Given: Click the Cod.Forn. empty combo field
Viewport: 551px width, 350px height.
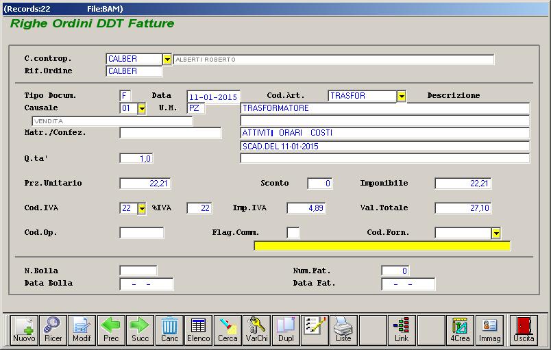Looking at the screenshot, I should click(463, 233).
